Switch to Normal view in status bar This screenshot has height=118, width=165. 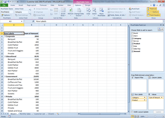(132, 116)
